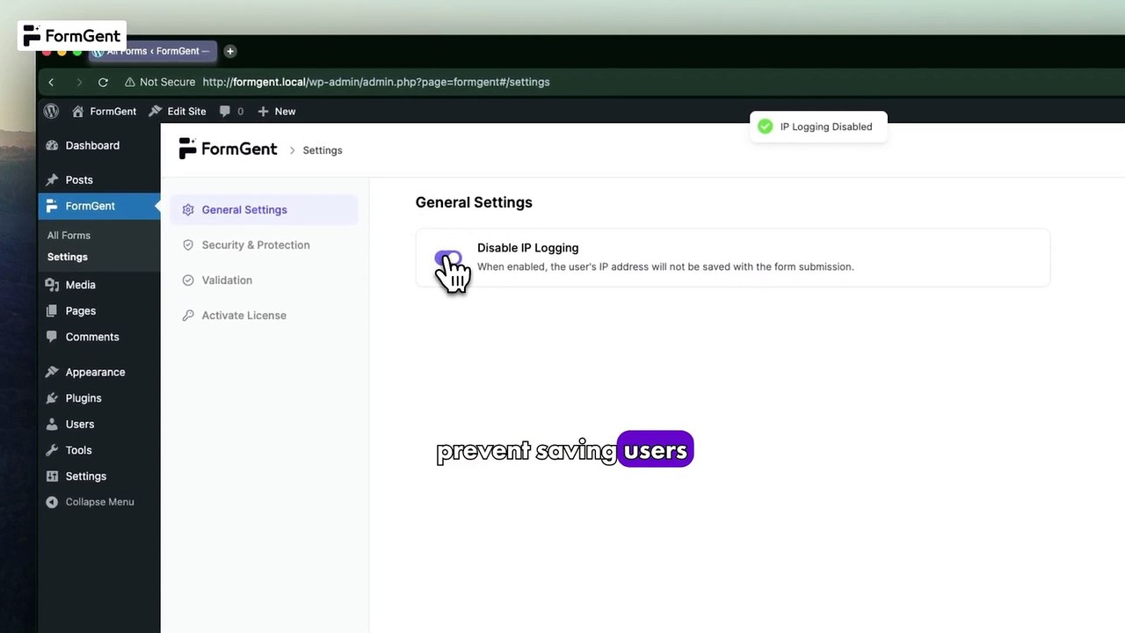Open the FormGent Settings submenu item
The width and height of the screenshot is (1125, 633).
68,257
